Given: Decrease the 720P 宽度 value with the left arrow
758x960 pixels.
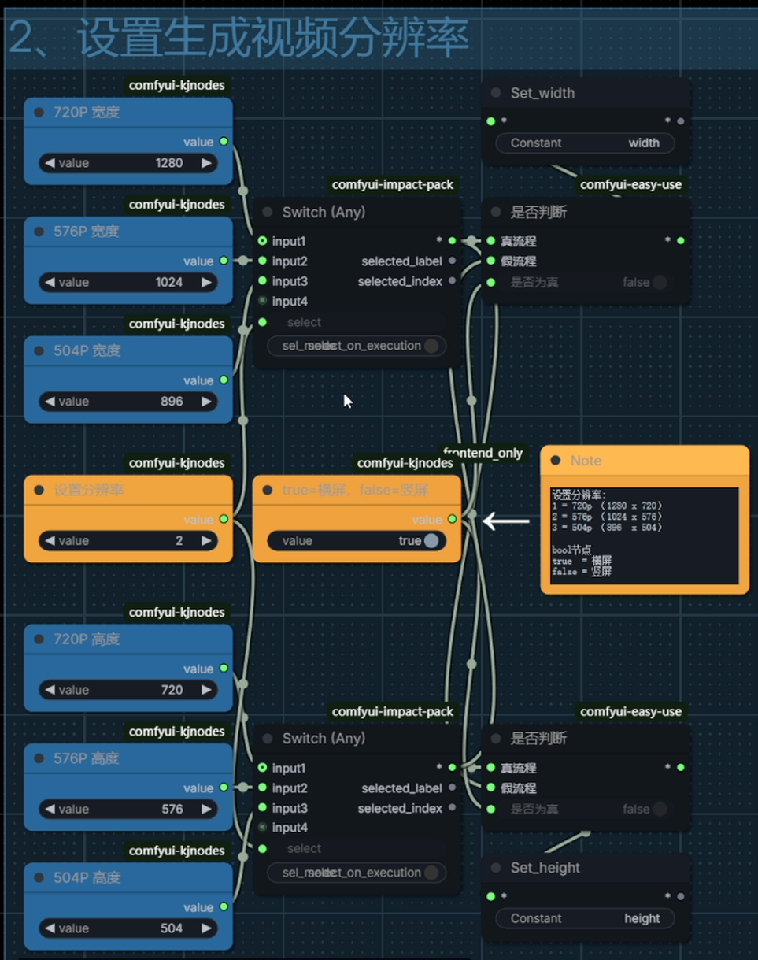Looking at the screenshot, I should click(x=50, y=163).
